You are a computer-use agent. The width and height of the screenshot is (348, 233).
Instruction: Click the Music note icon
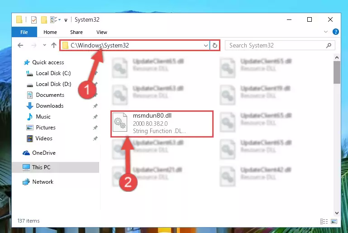(x=29, y=117)
